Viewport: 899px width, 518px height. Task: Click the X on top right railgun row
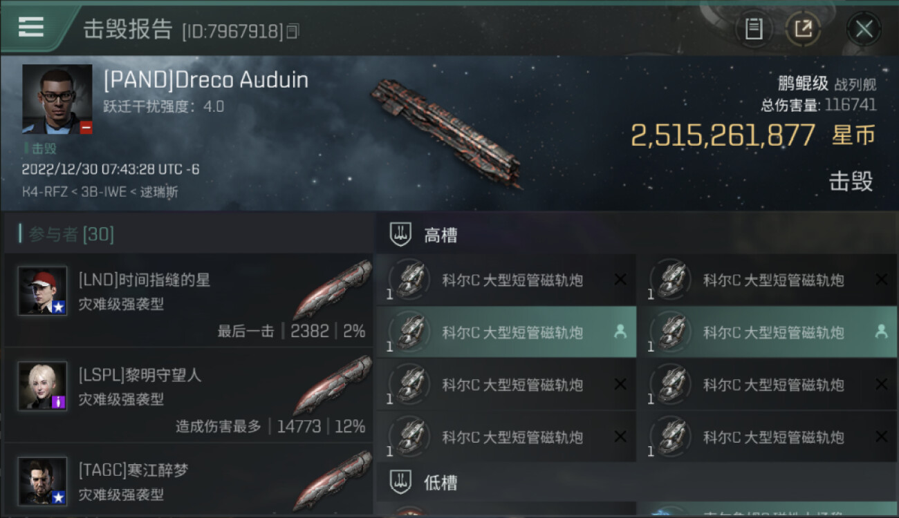(881, 280)
